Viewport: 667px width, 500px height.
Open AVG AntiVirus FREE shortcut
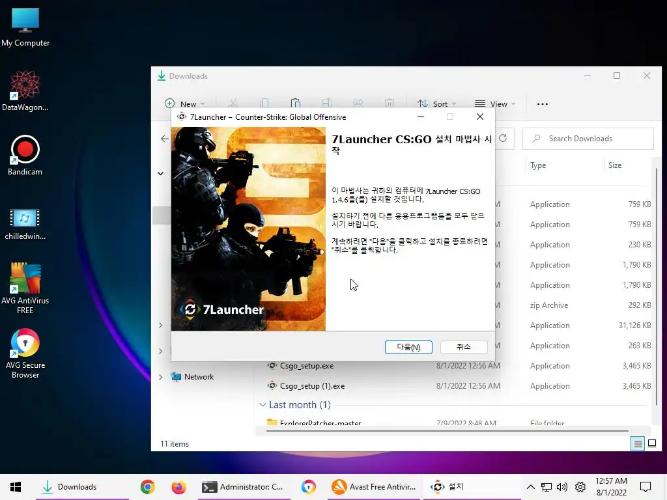coord(25,288)
